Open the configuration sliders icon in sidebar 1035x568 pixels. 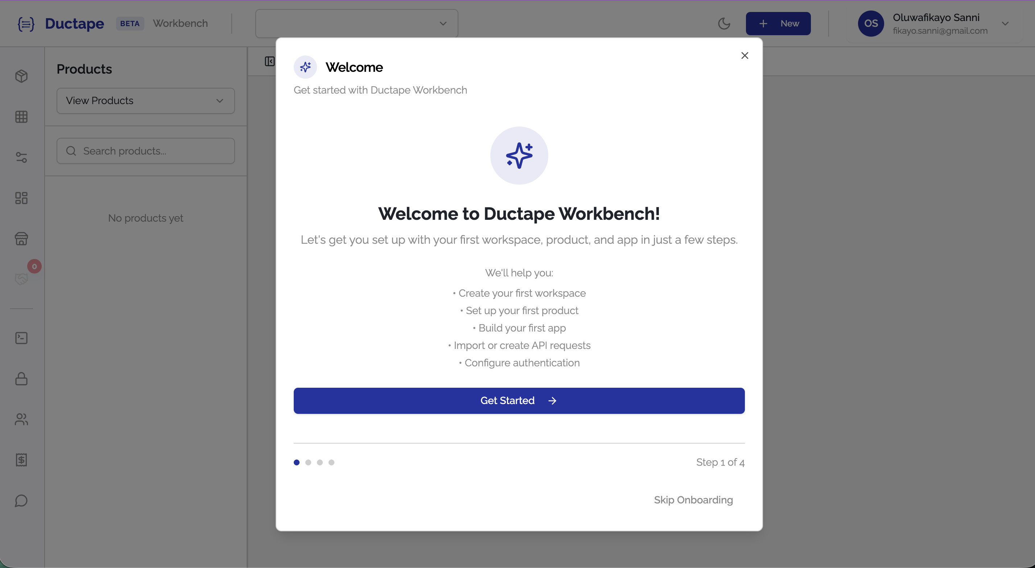(22, 157)
